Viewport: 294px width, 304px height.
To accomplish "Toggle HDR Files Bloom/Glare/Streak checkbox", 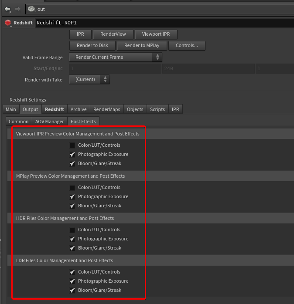I will point(72,248).
